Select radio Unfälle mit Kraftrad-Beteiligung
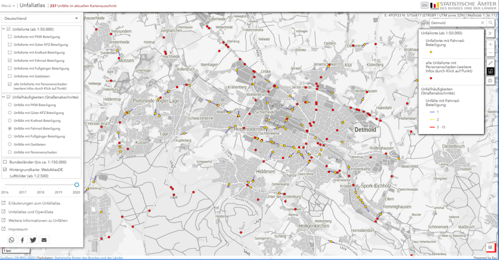Image resolution: width=499 pixels, height=260 pixels. (10, 120)
